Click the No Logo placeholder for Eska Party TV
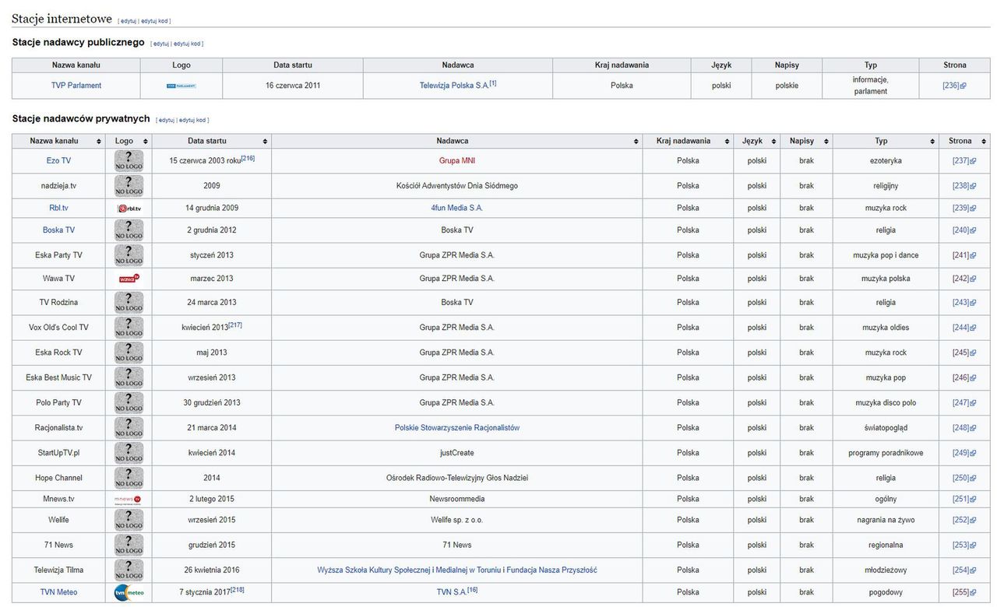This screenshot has height=607, width=997. [x=129, y=255]
